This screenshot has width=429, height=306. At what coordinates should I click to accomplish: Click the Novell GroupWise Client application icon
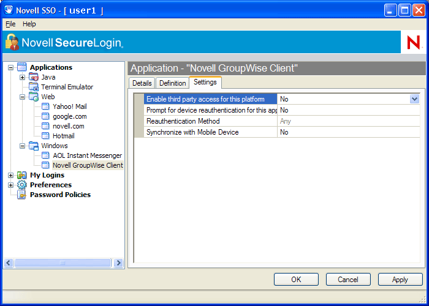pyautogui.click(x=45, y=165)
